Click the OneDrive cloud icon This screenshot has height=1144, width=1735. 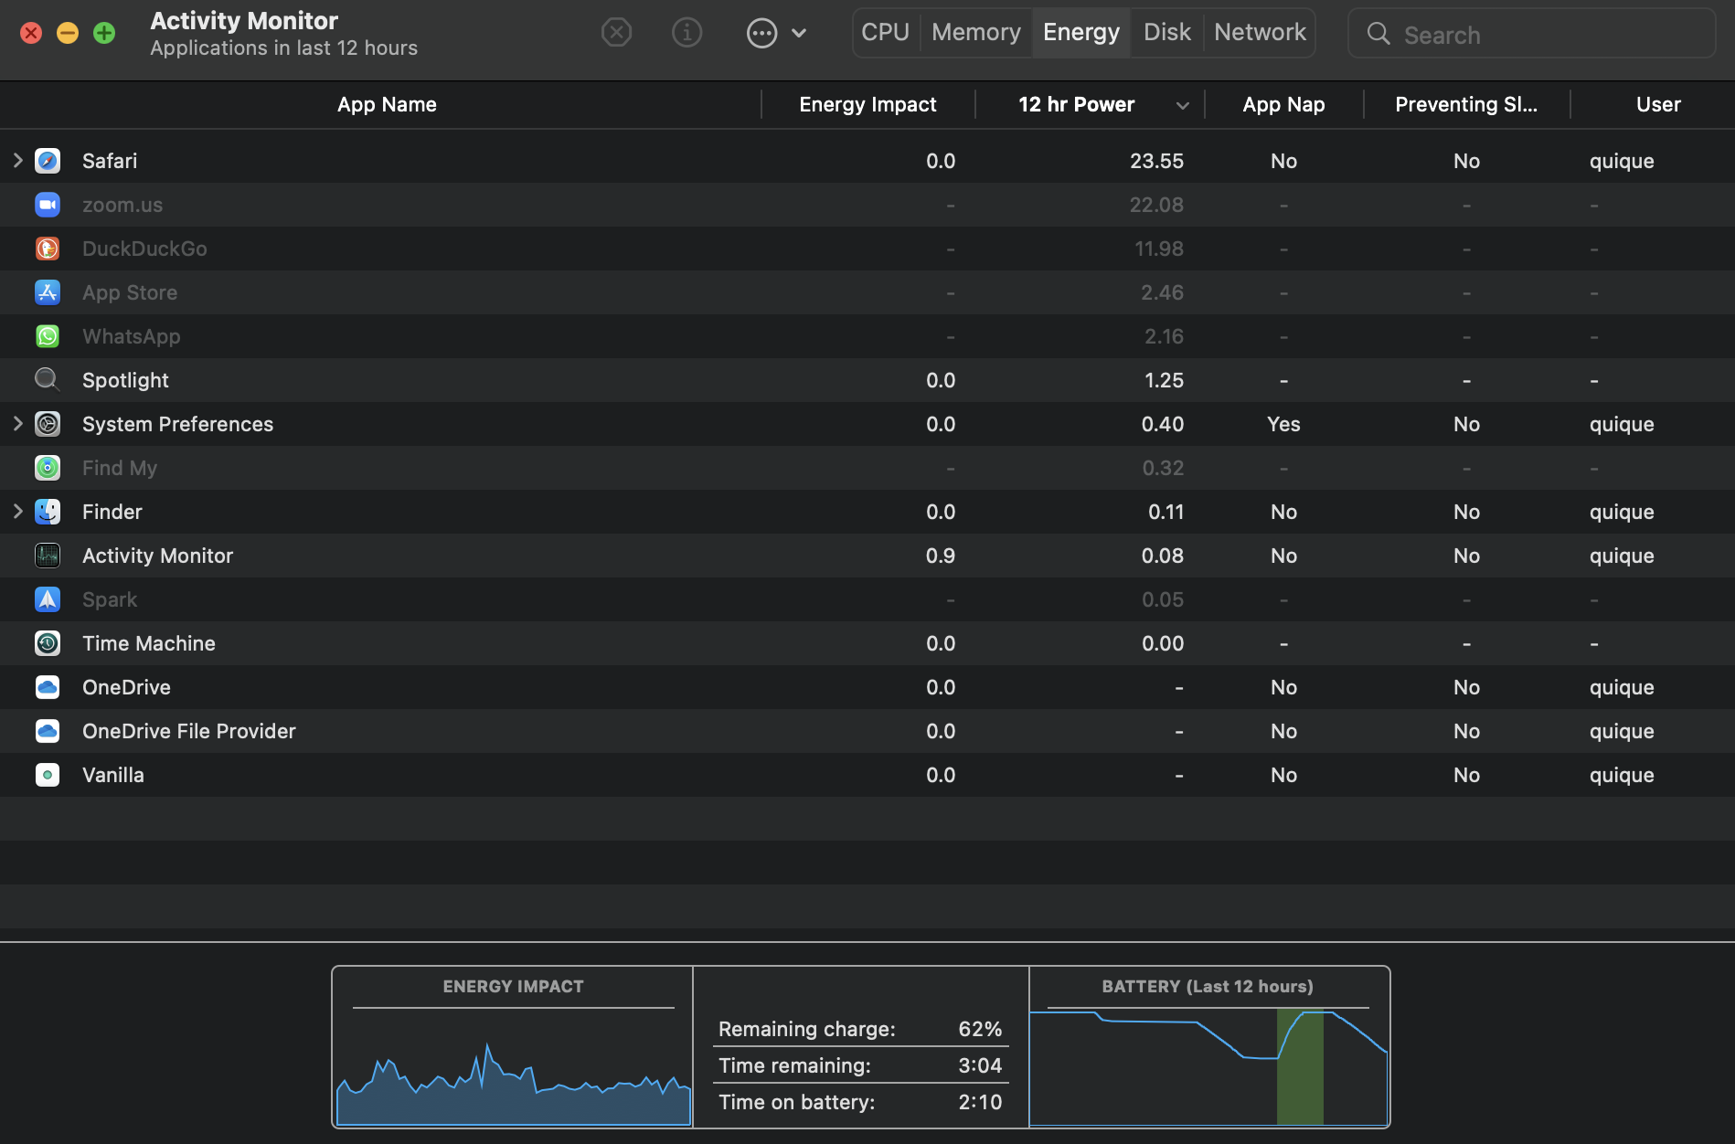[48, 687]
